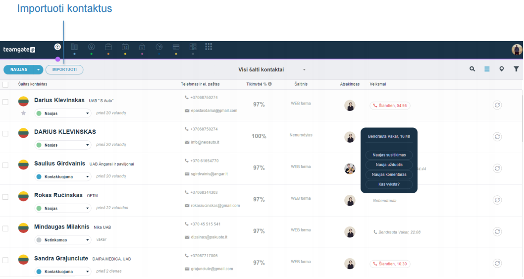Open the deals briefcase icon

pyautogui.click(x=108, y=47)
